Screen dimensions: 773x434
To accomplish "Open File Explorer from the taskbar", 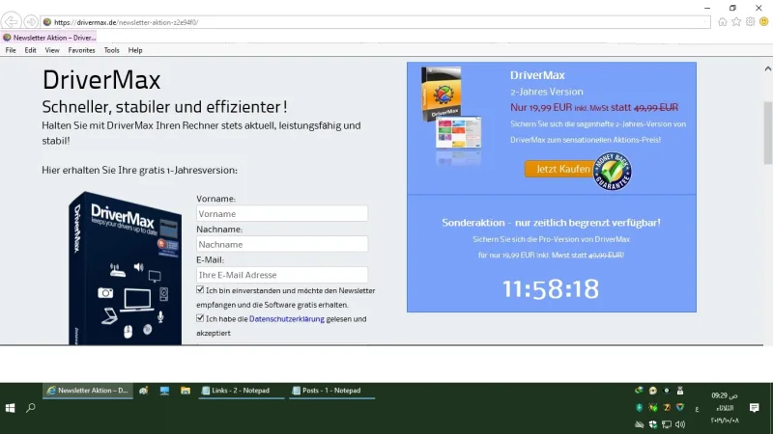I will 186,391.
